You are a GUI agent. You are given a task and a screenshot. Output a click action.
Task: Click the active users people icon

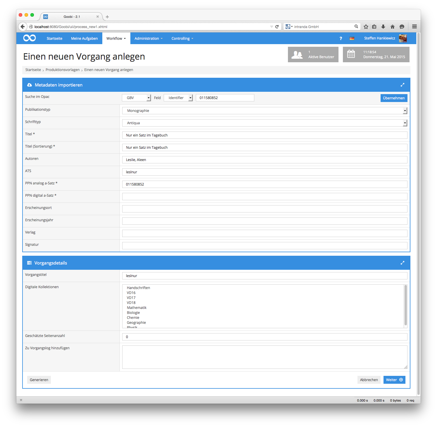(297, 55)
